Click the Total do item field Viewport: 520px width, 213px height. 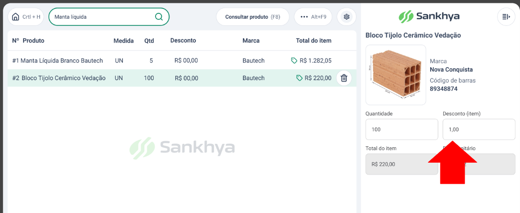click(401, 164)
